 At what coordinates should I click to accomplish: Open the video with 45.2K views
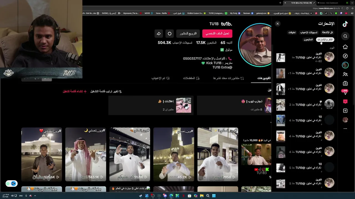(174, 154)
